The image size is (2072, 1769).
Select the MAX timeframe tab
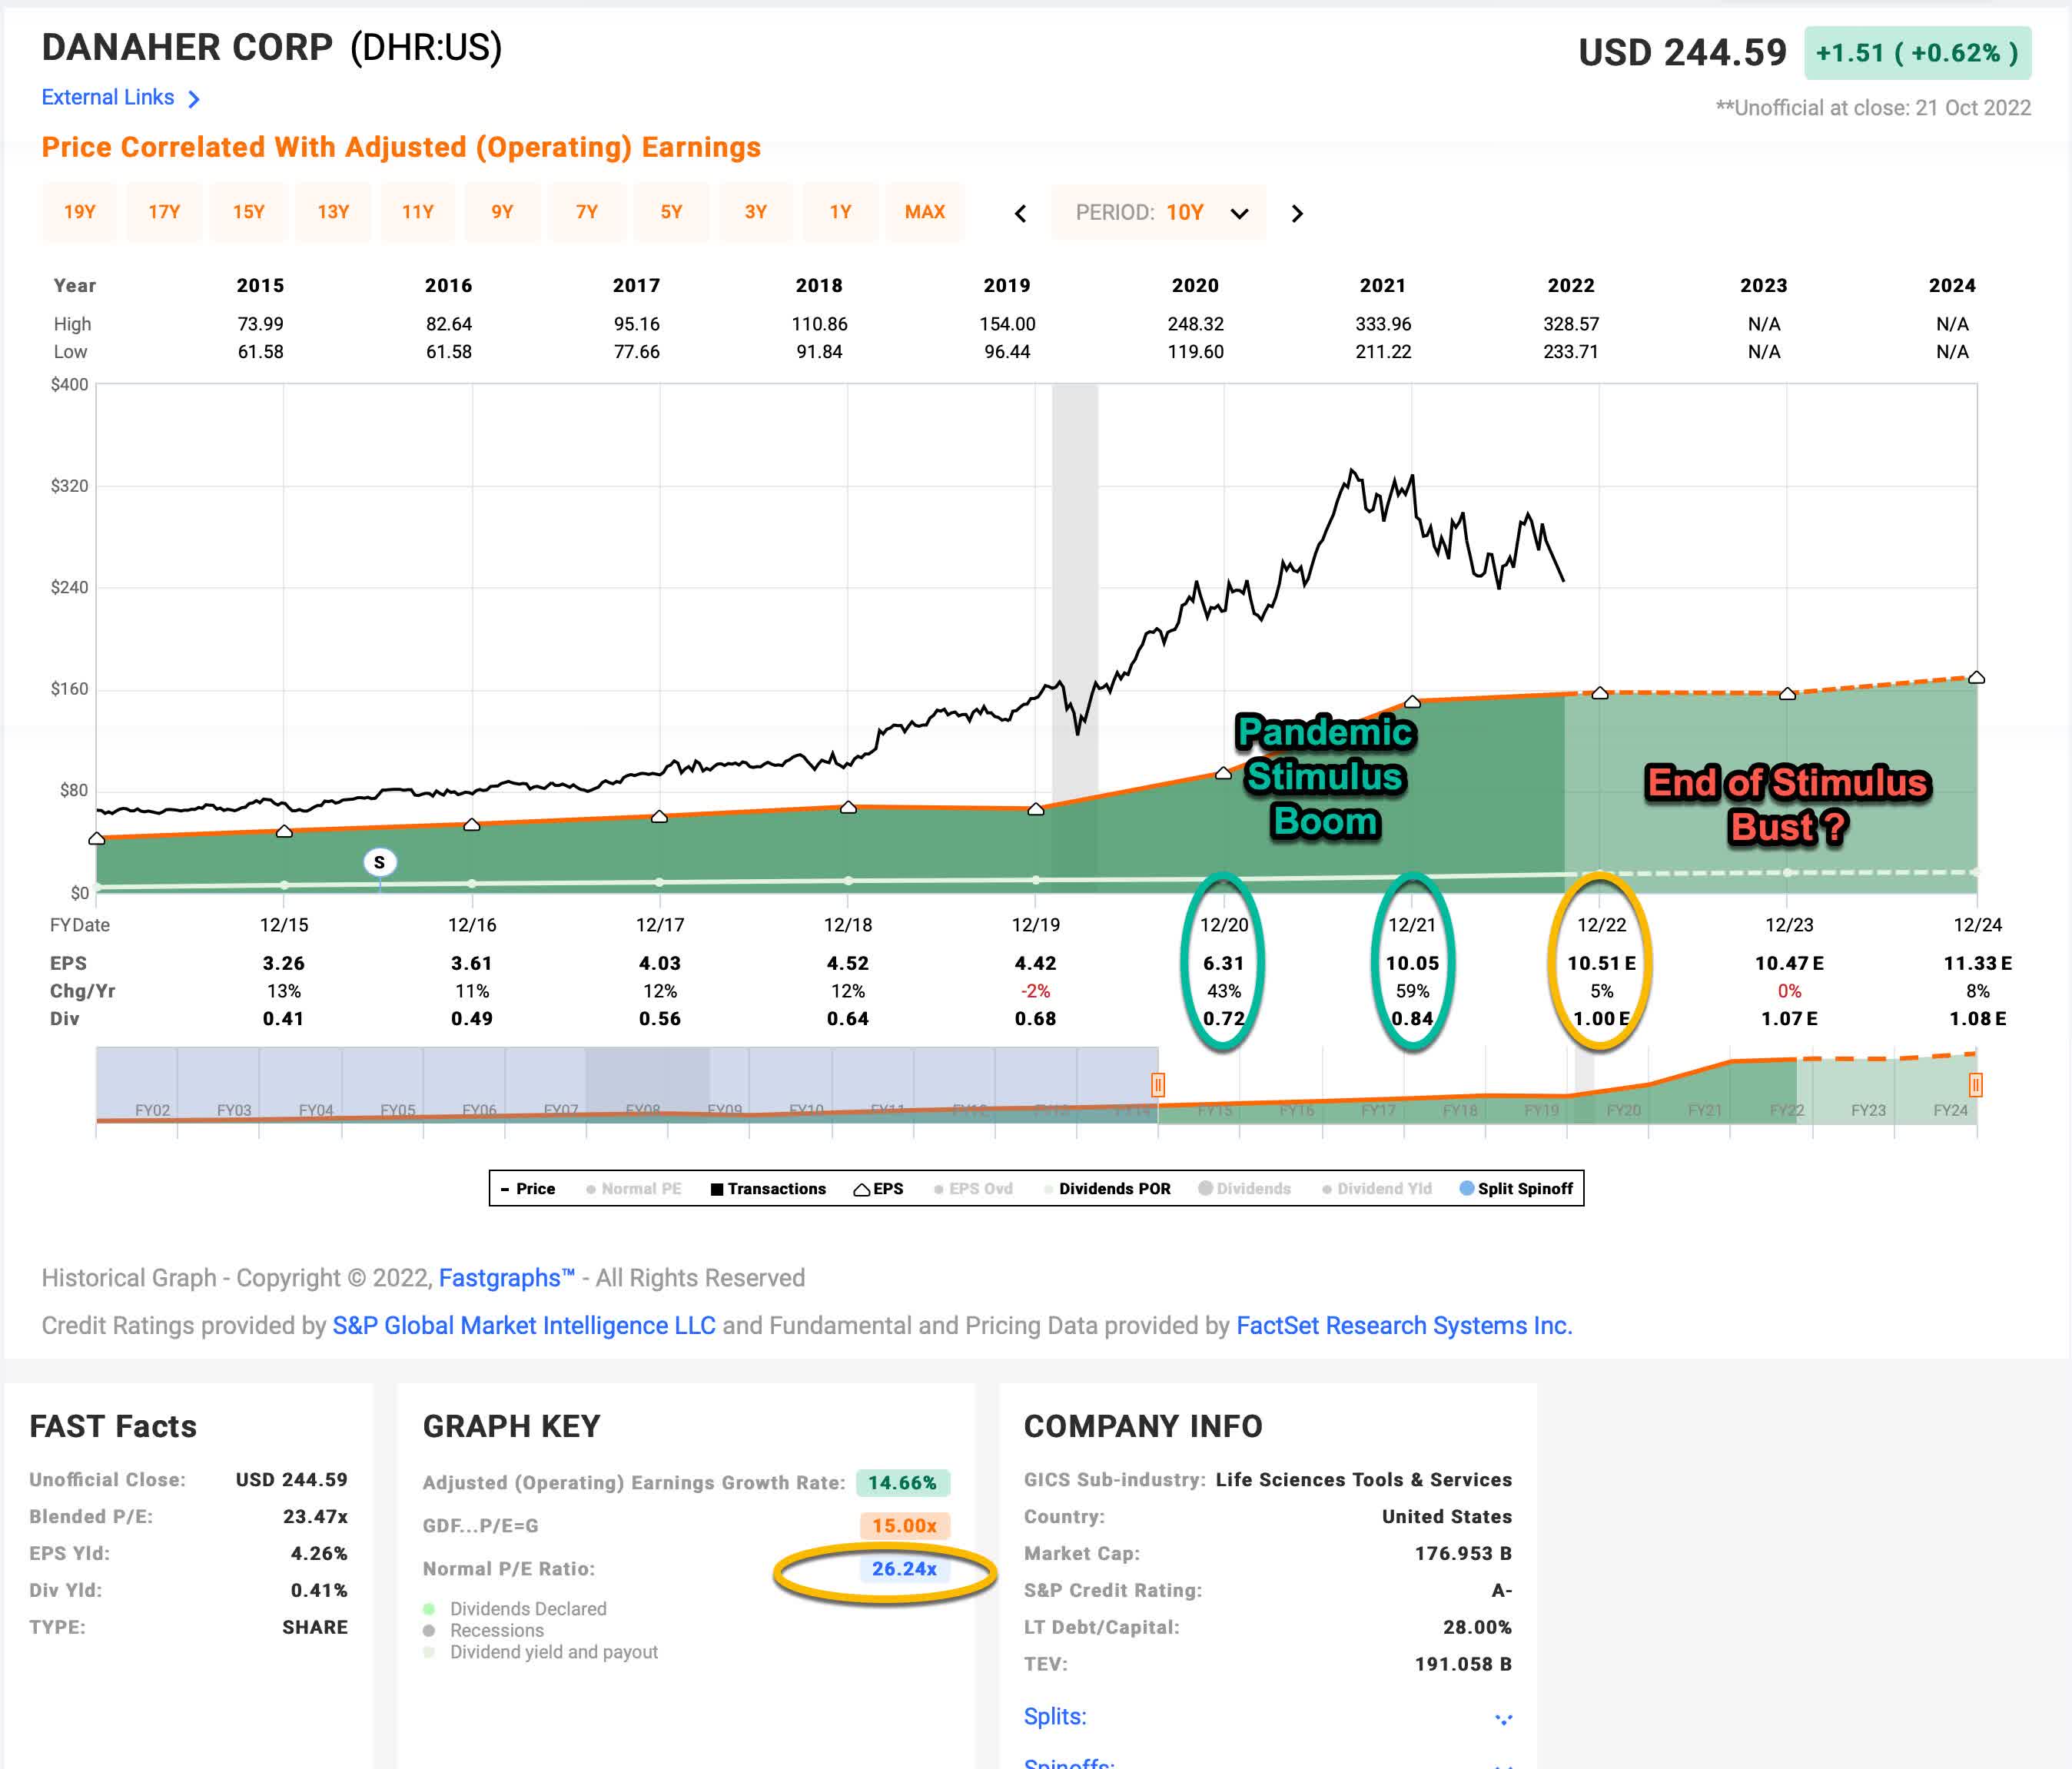[x=925, y=212]
